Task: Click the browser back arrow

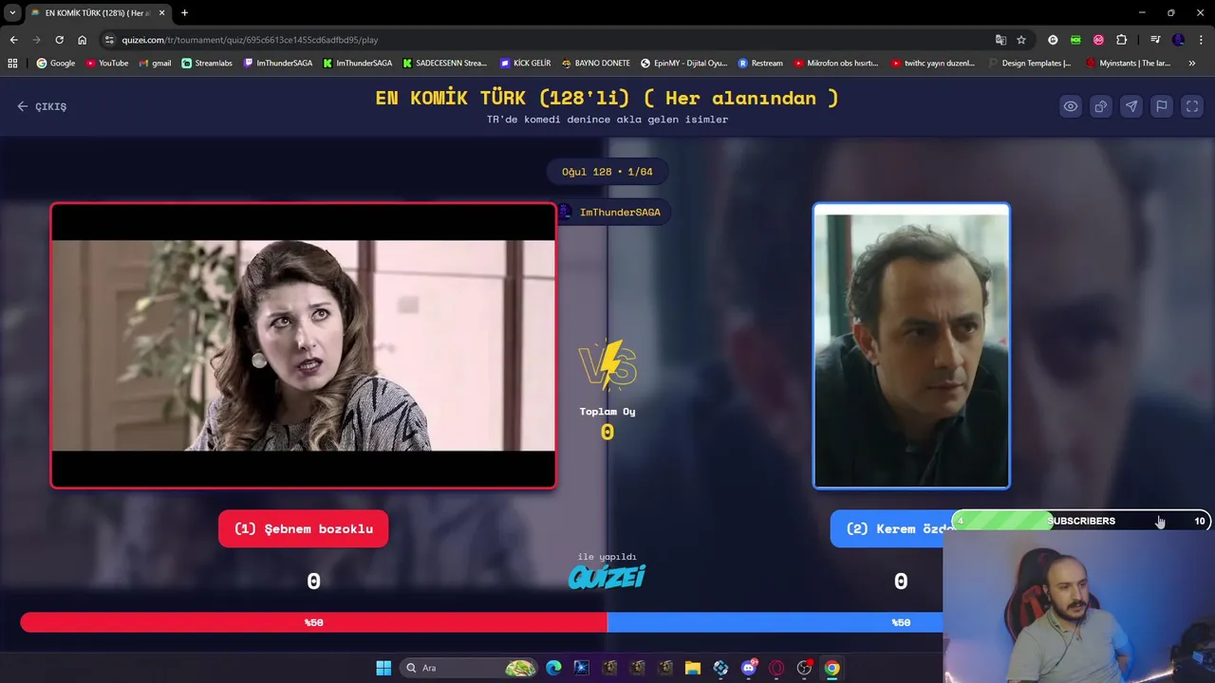Action: [13, 40]
